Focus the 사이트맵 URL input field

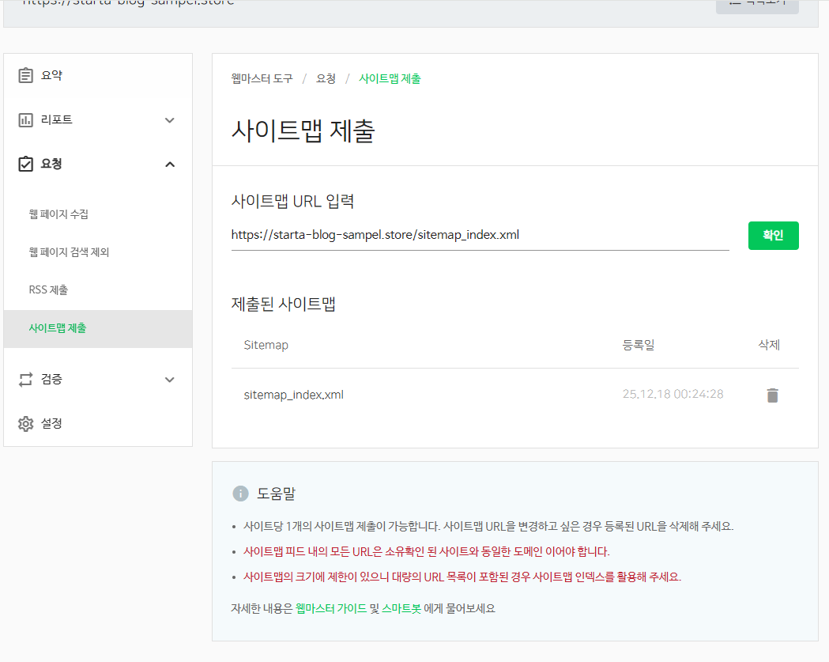(480, 236)
